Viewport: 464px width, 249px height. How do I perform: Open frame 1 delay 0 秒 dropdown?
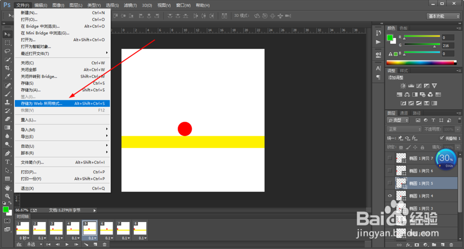pos(25,238)
